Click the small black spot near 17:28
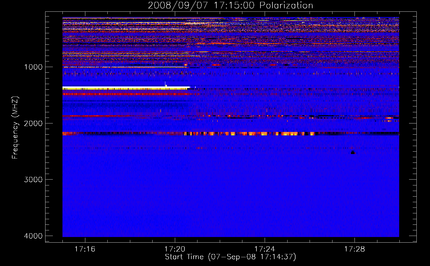The width and height of the screenshot is (430, 266). [353, 152]
